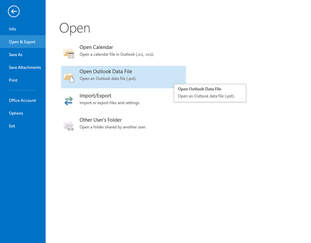311x243 pixels.
Task: Click 'Import or export files and settings.' text
Action: coord(110,103)
